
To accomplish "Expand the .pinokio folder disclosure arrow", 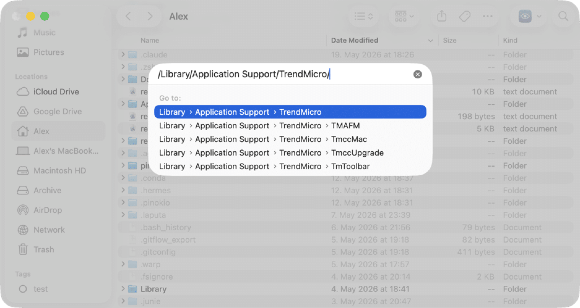I will coord(123,202).
